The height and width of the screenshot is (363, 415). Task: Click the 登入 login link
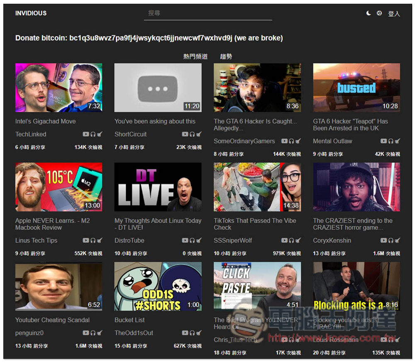(394, 14)
